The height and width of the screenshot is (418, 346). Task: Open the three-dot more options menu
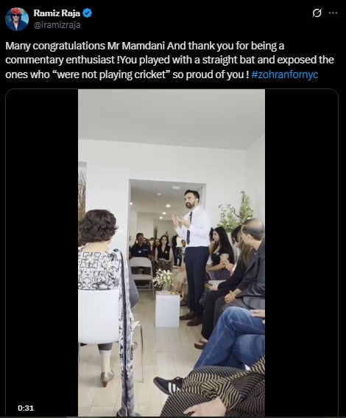(333, 13)
